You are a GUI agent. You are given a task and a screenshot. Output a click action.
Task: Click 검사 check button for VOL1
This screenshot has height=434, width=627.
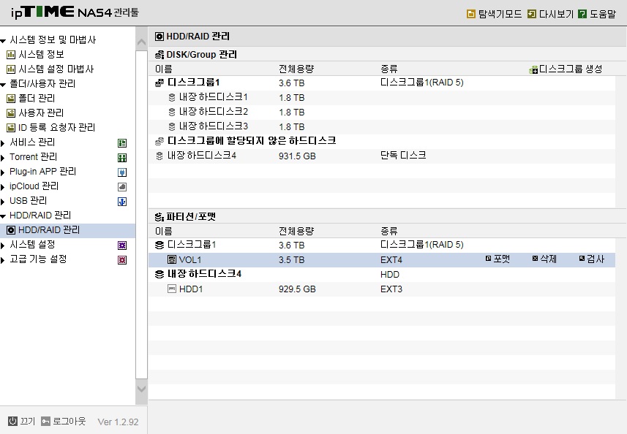point(592,259)
